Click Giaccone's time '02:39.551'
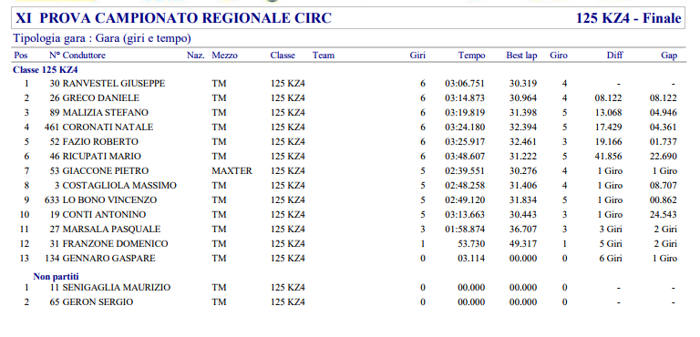Image resolution: width=700 pixels, height=337 pixels. (465, 171)
